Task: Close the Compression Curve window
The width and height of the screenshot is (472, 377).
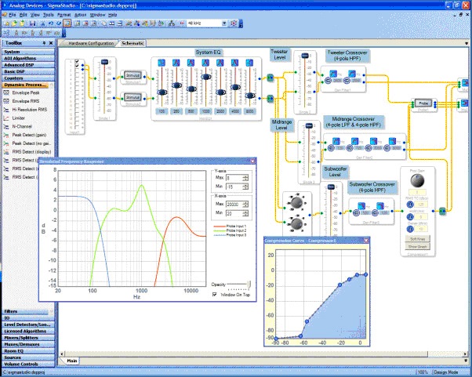Action: 366,240
